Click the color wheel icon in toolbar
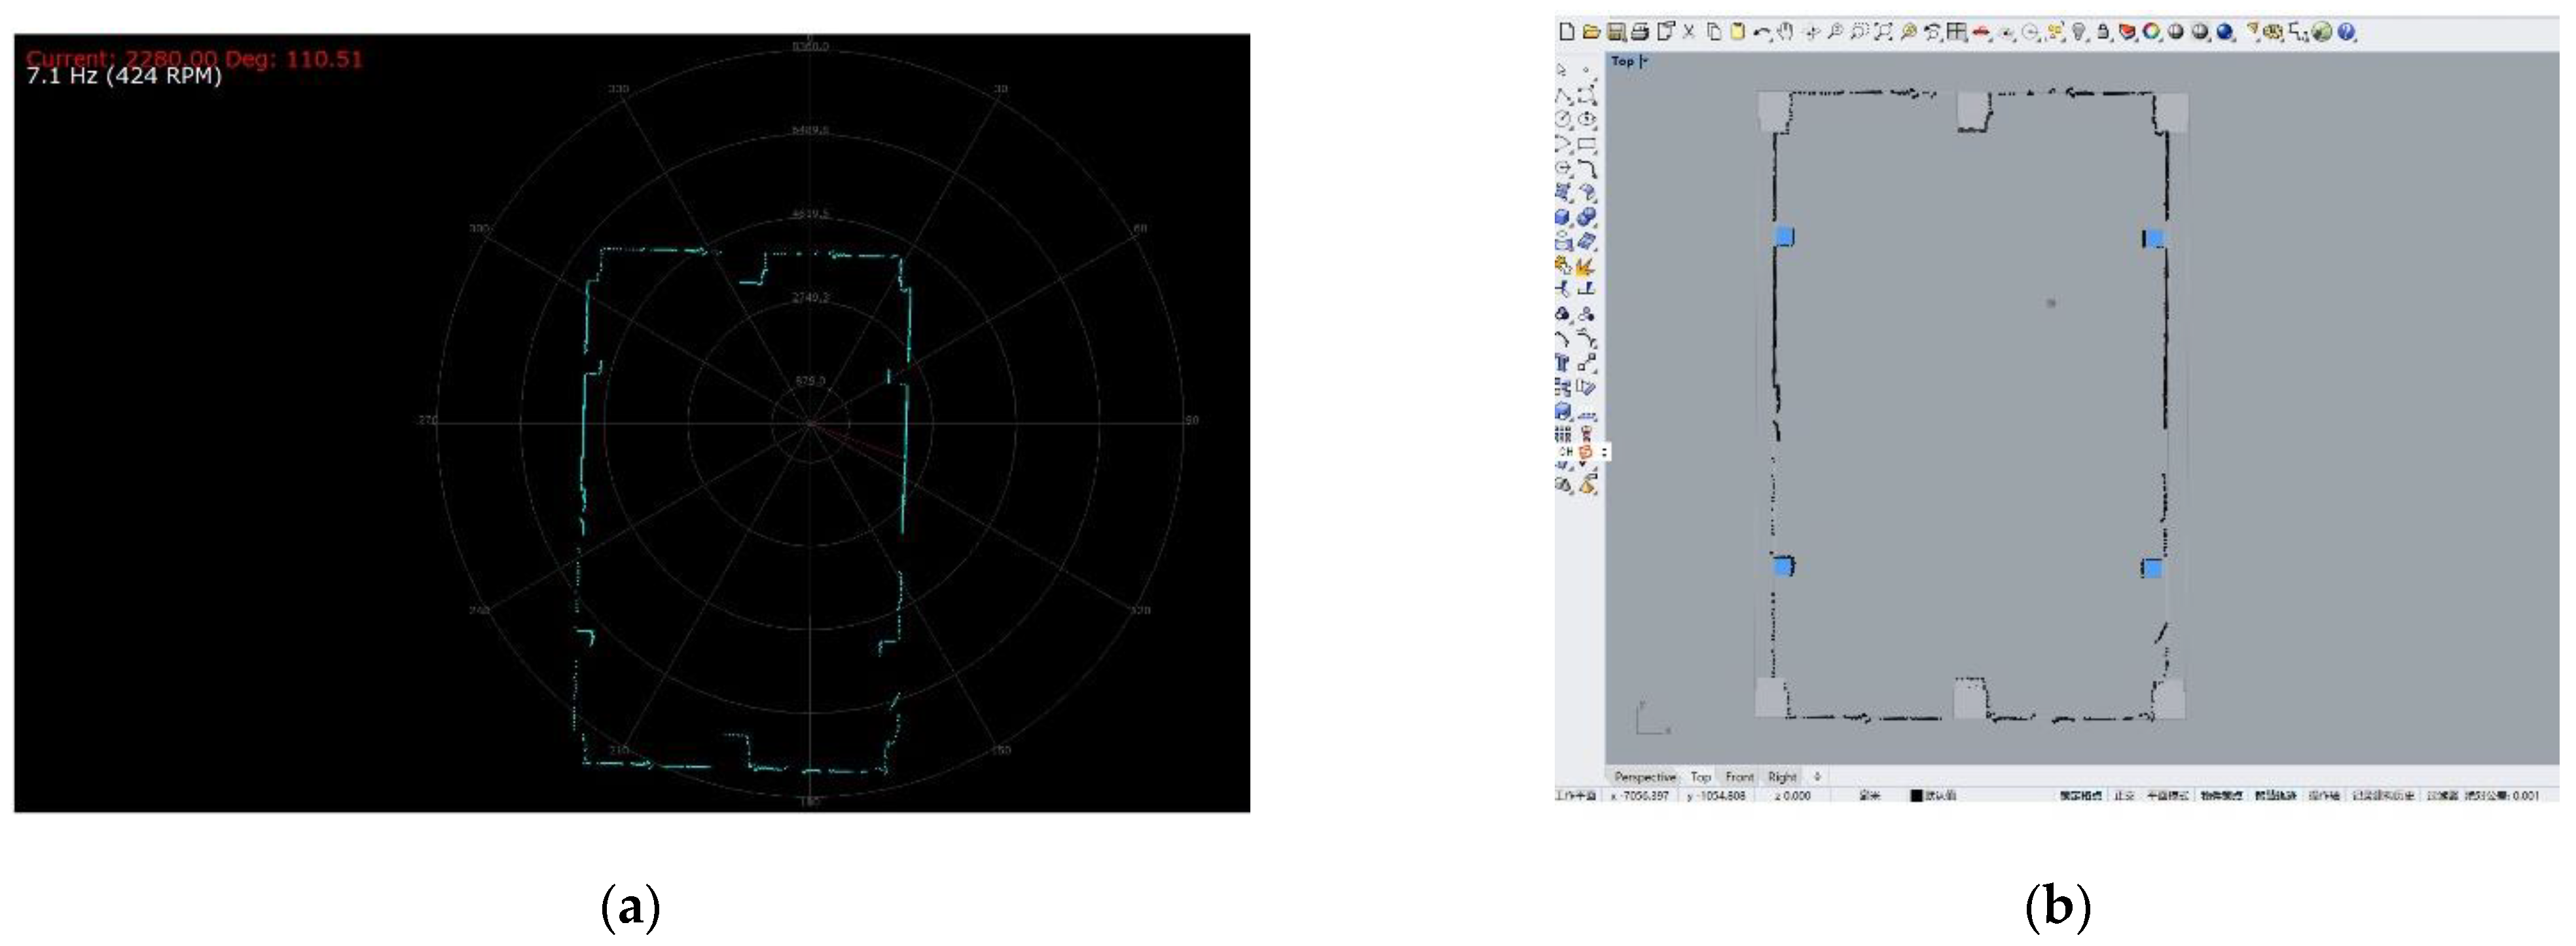 tap(2151, 32)
